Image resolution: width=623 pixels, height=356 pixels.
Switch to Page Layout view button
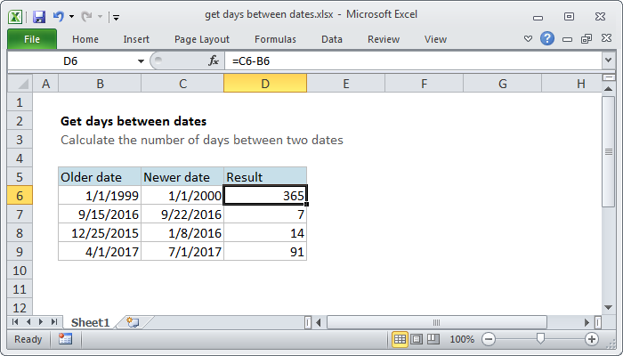tap(417, 339)
